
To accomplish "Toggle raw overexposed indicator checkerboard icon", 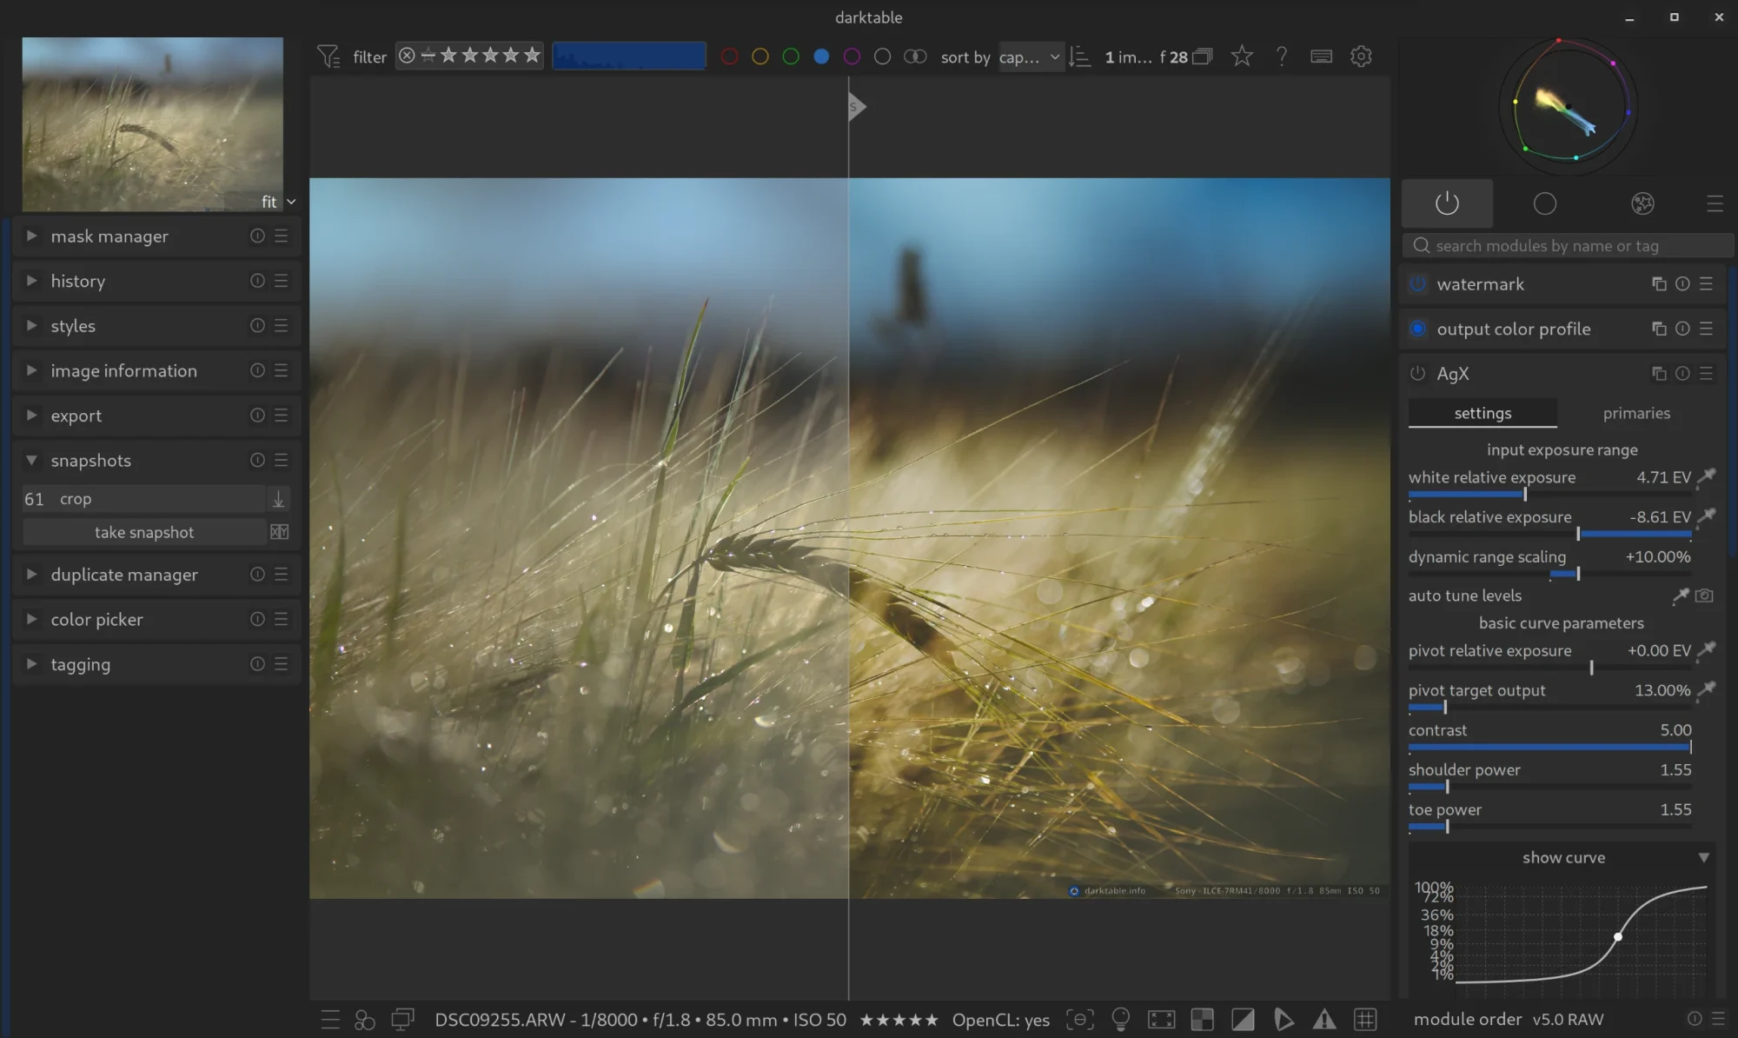I will coord(1202,1019).
